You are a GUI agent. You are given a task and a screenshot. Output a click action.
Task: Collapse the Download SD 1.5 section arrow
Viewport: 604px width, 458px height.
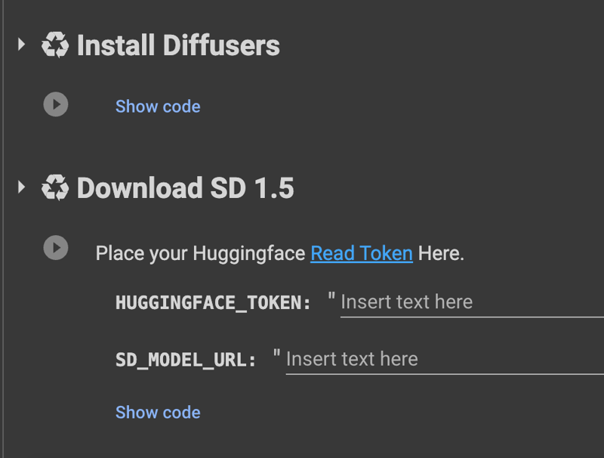(x=22, y=187)
